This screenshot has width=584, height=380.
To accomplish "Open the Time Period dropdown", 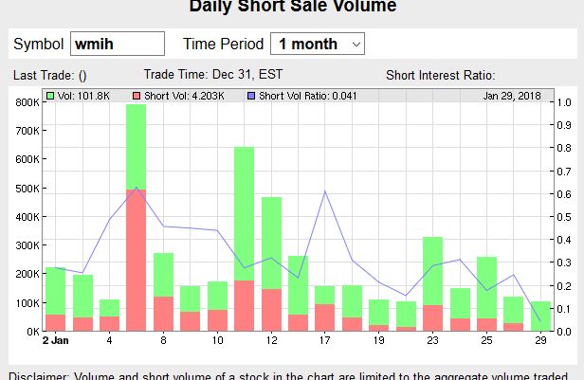I will (x=317, y=44).
